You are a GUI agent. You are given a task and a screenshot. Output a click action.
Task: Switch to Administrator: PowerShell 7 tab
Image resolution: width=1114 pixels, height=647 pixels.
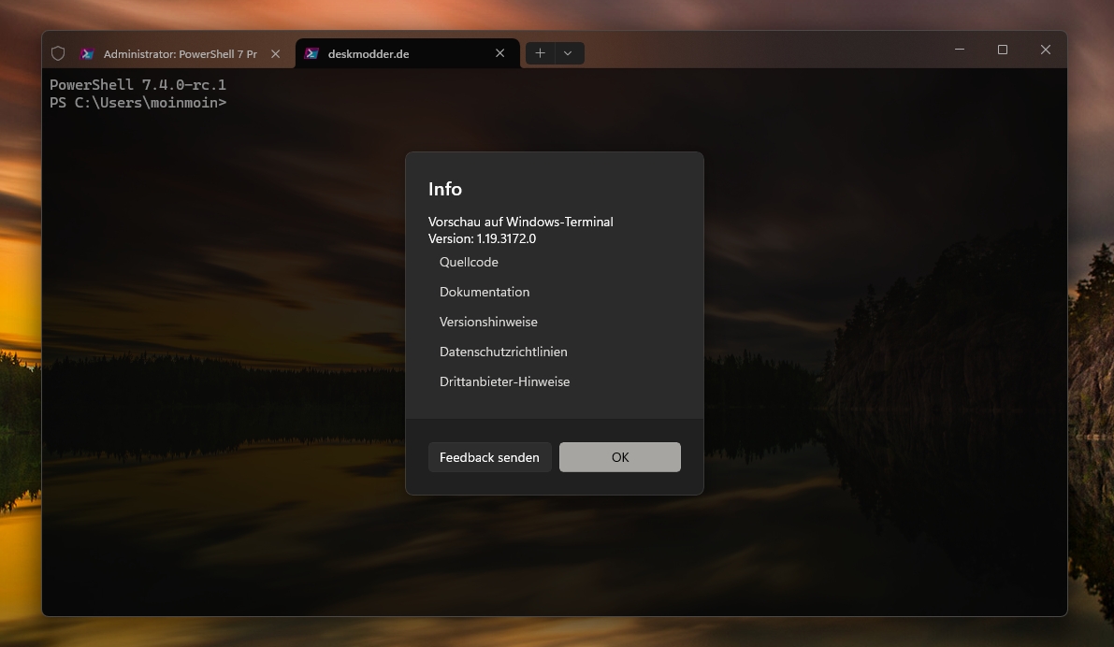pyautogui.click(x=180, y=54)
